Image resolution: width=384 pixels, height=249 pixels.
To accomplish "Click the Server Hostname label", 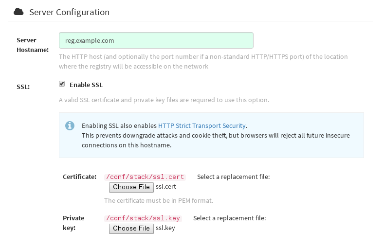I will [32, 45].
